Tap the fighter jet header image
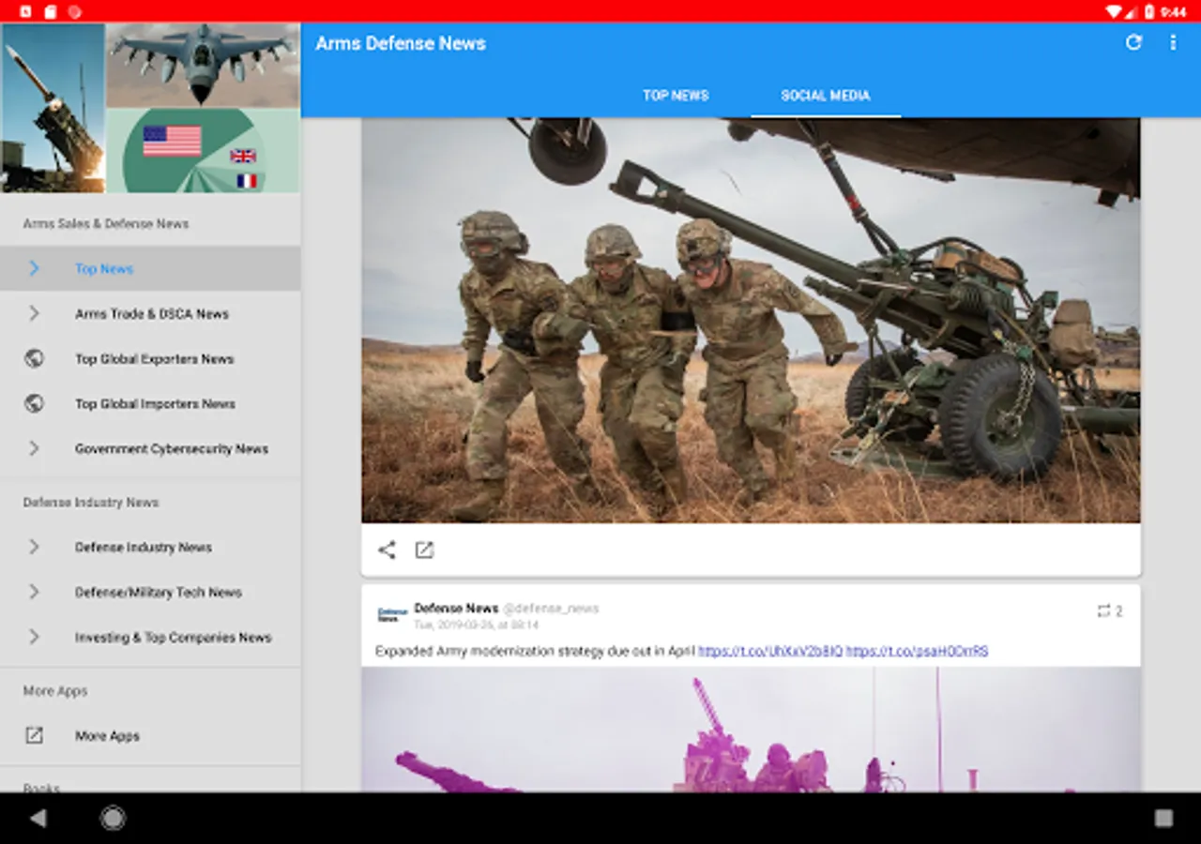The width and height of the screenshot is (1201, 844). [x=203, y=65]
